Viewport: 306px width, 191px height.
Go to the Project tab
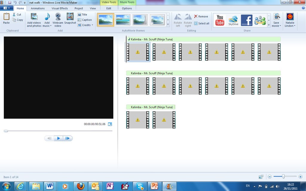tap(79, 8)
